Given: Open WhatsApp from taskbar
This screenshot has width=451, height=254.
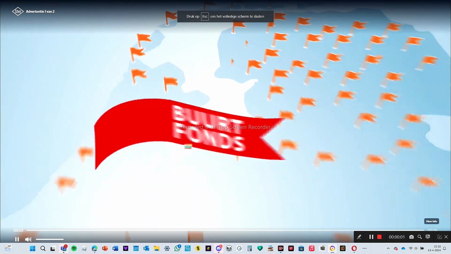Looking at the screenshot, I should [x=177, y=248].
